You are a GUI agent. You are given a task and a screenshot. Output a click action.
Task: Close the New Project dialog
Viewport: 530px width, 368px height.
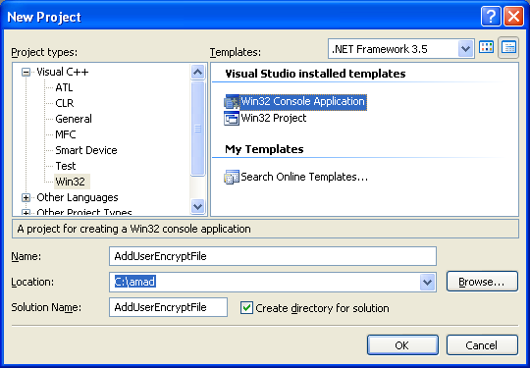pyautogui.click(x=513, y=16)
